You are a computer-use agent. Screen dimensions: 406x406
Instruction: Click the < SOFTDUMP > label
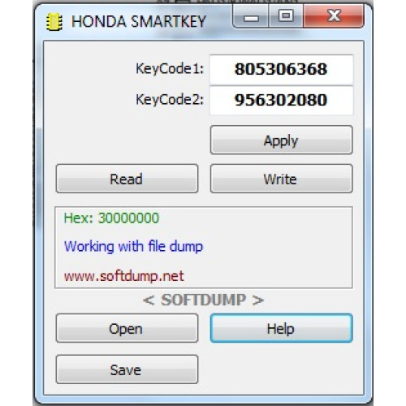pos(203,300)
